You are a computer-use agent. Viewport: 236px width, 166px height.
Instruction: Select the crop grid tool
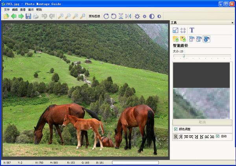[x=183, y=31]
